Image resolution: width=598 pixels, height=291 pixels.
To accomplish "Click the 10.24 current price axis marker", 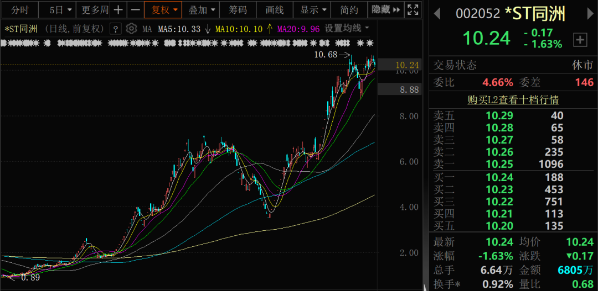I will (x=406, y=65).
